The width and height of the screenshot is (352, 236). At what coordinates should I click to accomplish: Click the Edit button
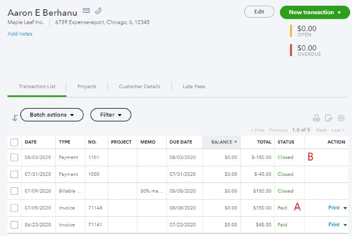pyautogui.click(x=259, y=12)
